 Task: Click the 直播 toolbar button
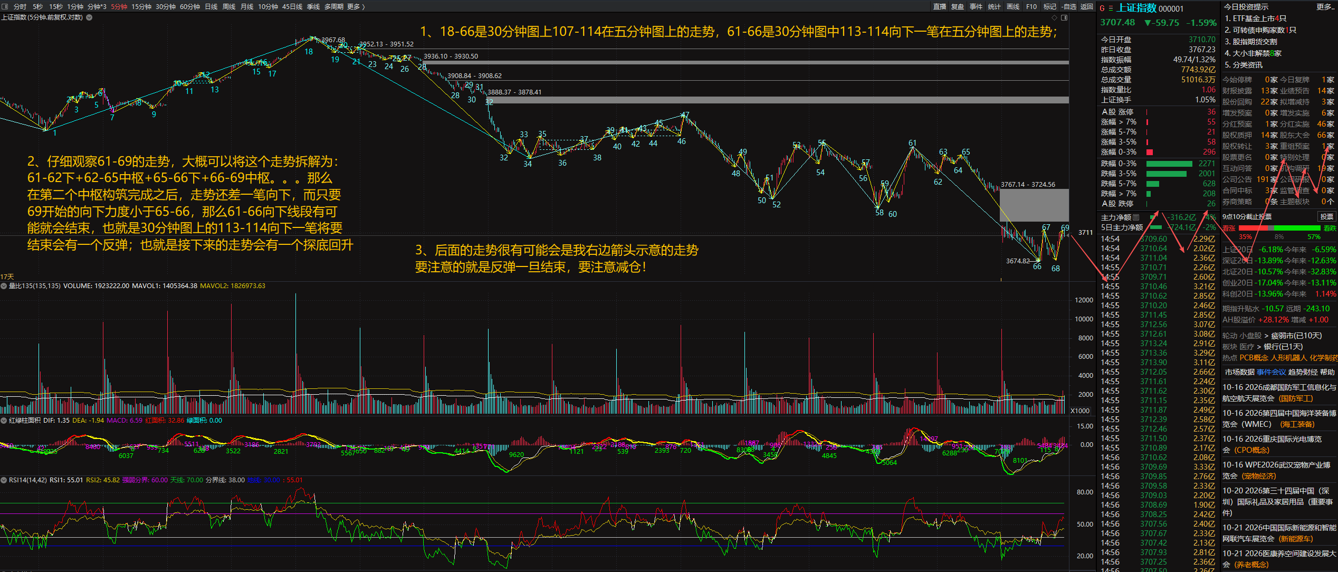(x=939, y=6)
